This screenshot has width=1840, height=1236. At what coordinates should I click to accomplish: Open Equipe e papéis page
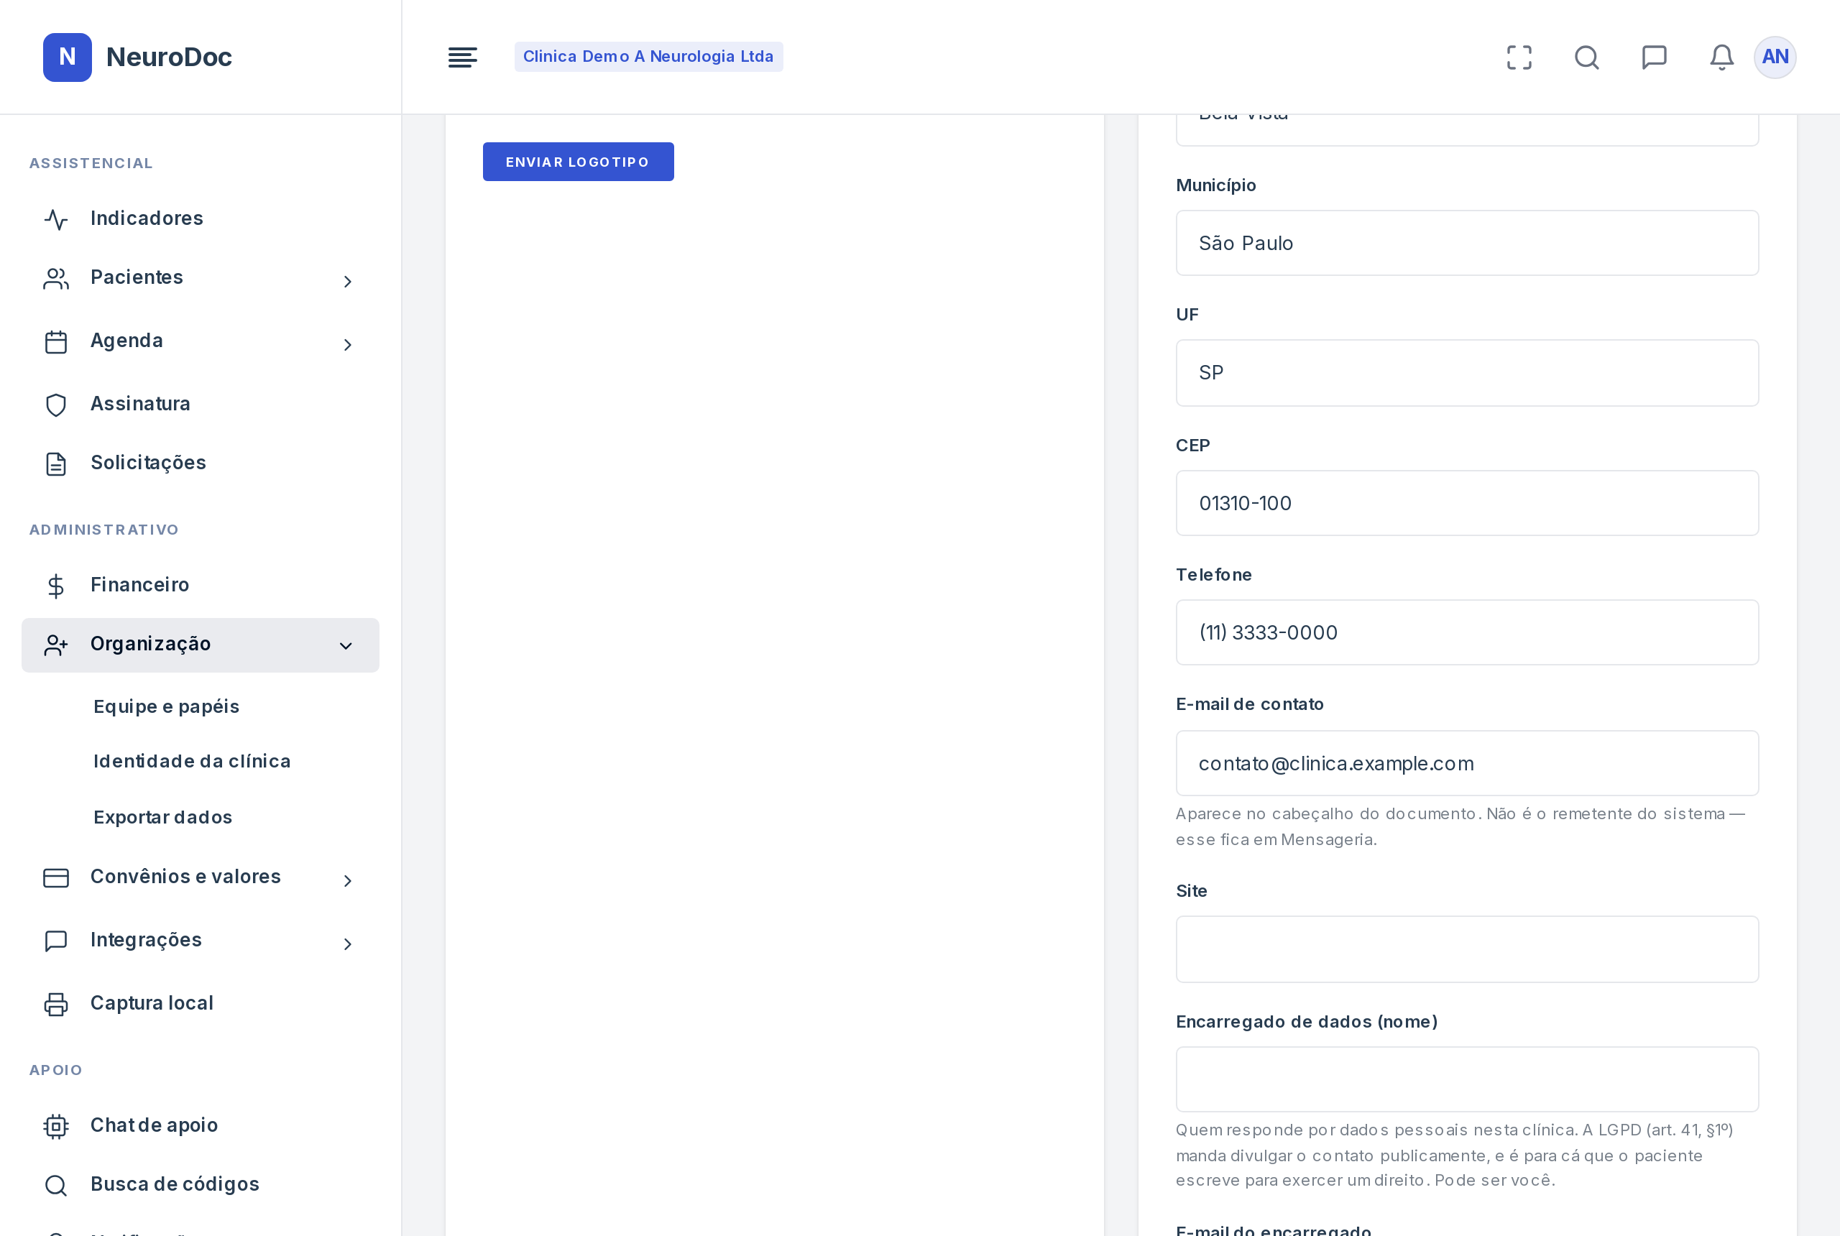point(166,706)
